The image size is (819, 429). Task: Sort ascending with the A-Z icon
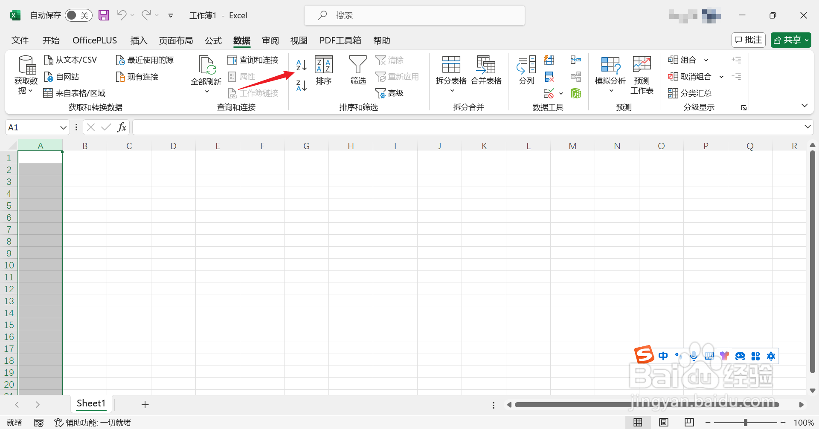point(301,65)
